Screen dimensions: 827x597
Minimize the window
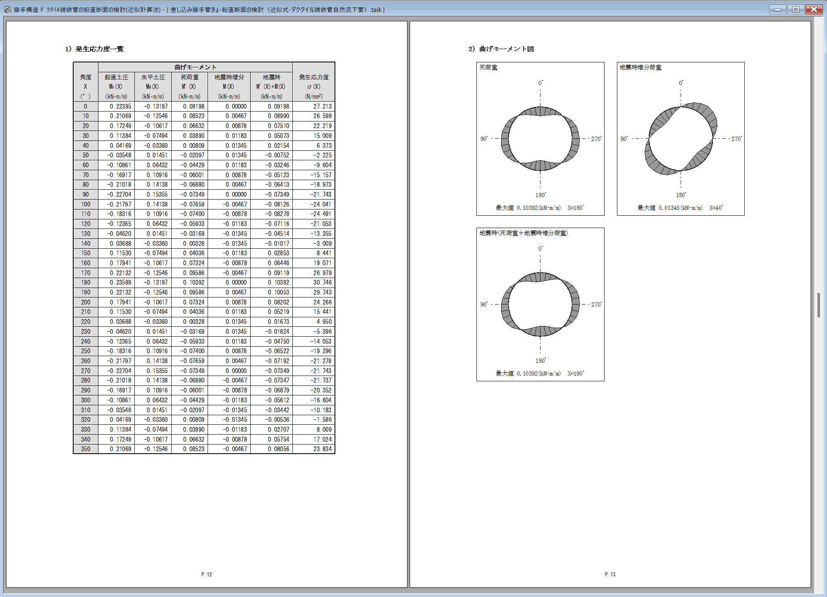point(777,9)
